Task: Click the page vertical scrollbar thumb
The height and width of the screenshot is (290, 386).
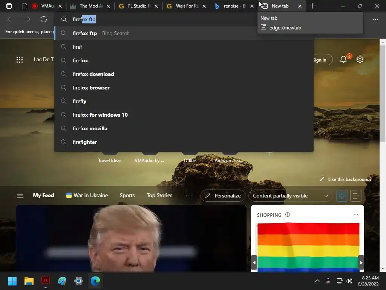Action: click(383, 94)
